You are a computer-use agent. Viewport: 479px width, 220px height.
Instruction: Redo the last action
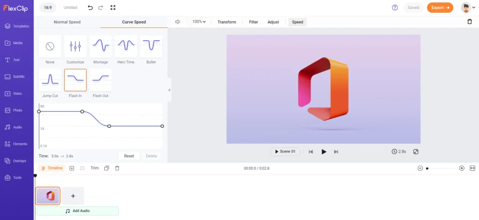(x=101, y=7)
